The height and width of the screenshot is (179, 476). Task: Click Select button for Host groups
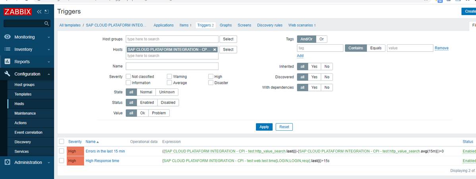[228, 39]
